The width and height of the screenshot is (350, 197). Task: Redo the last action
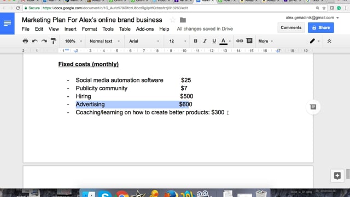[44, 41]
